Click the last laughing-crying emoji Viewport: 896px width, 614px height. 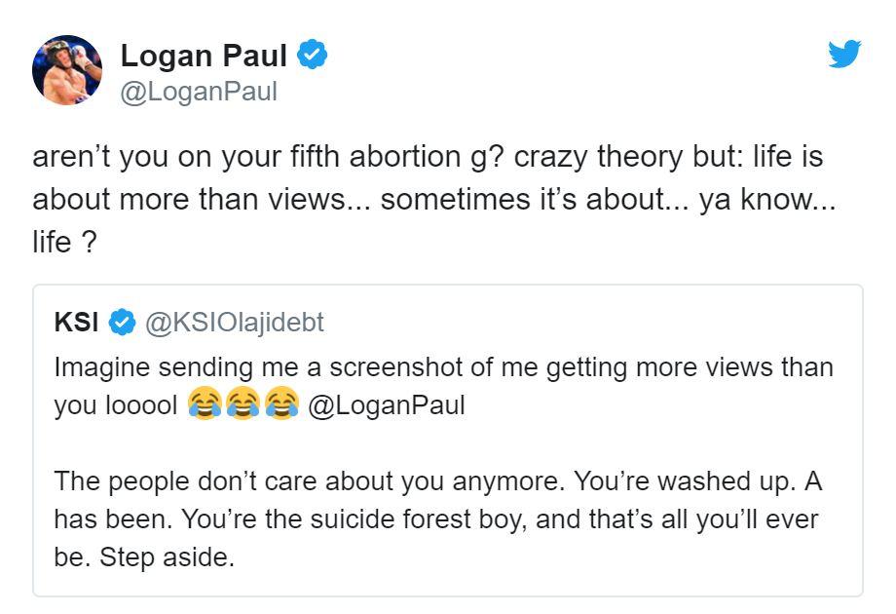(x=280, y=403)
